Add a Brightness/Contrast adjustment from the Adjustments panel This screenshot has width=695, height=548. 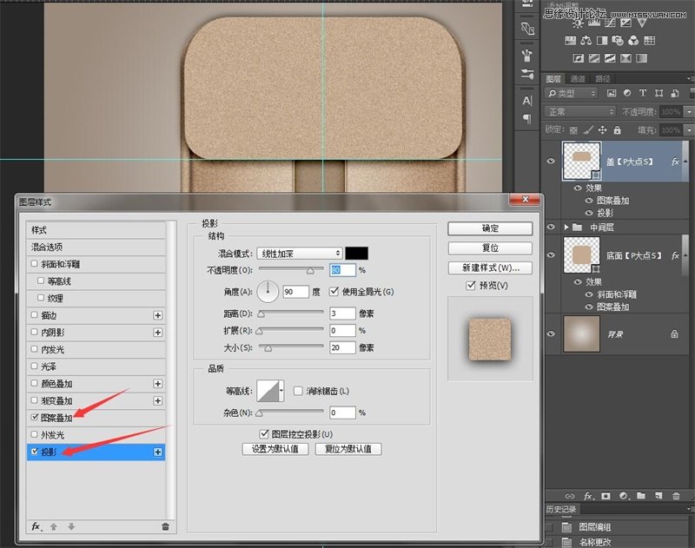click(x=578, y=23)
